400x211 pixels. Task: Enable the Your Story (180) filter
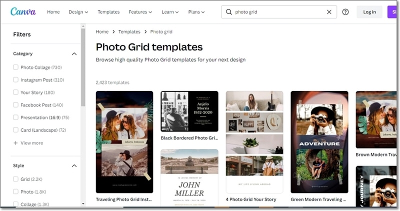tap(15, 92)
